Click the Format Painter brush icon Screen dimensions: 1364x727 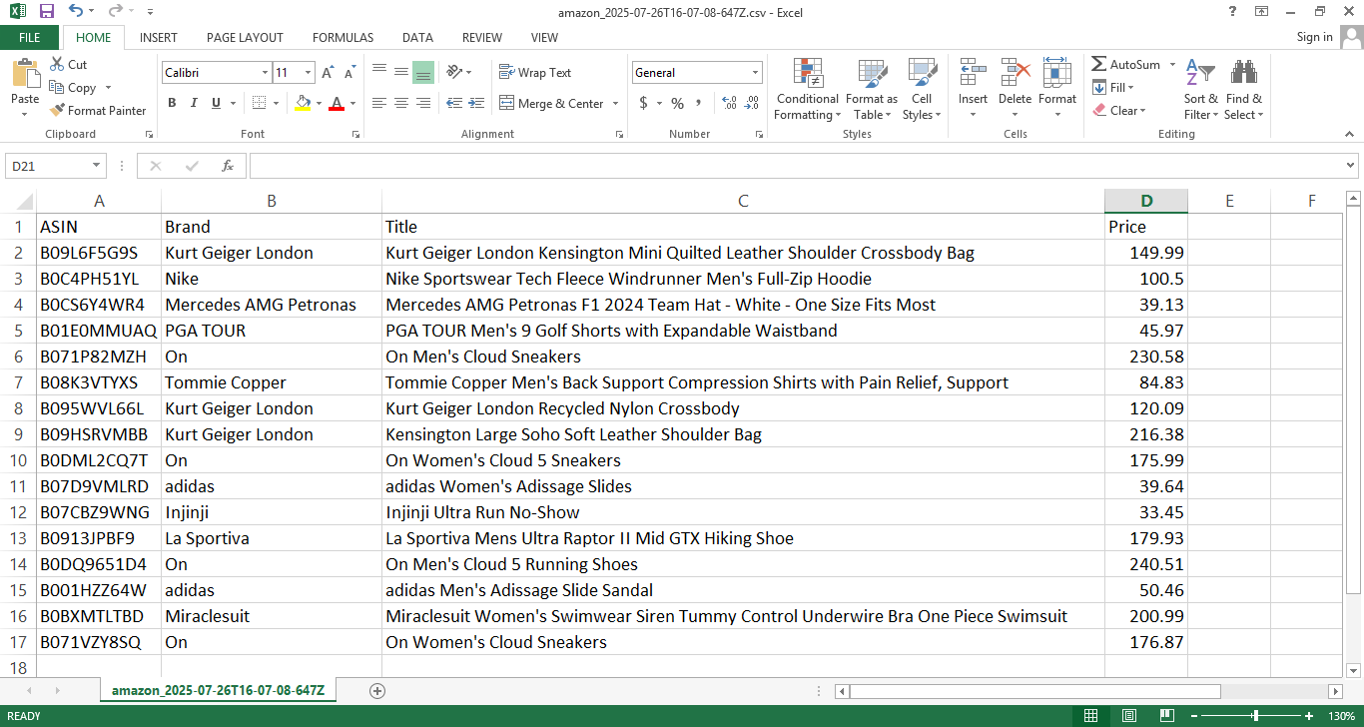tap(58, 111)
